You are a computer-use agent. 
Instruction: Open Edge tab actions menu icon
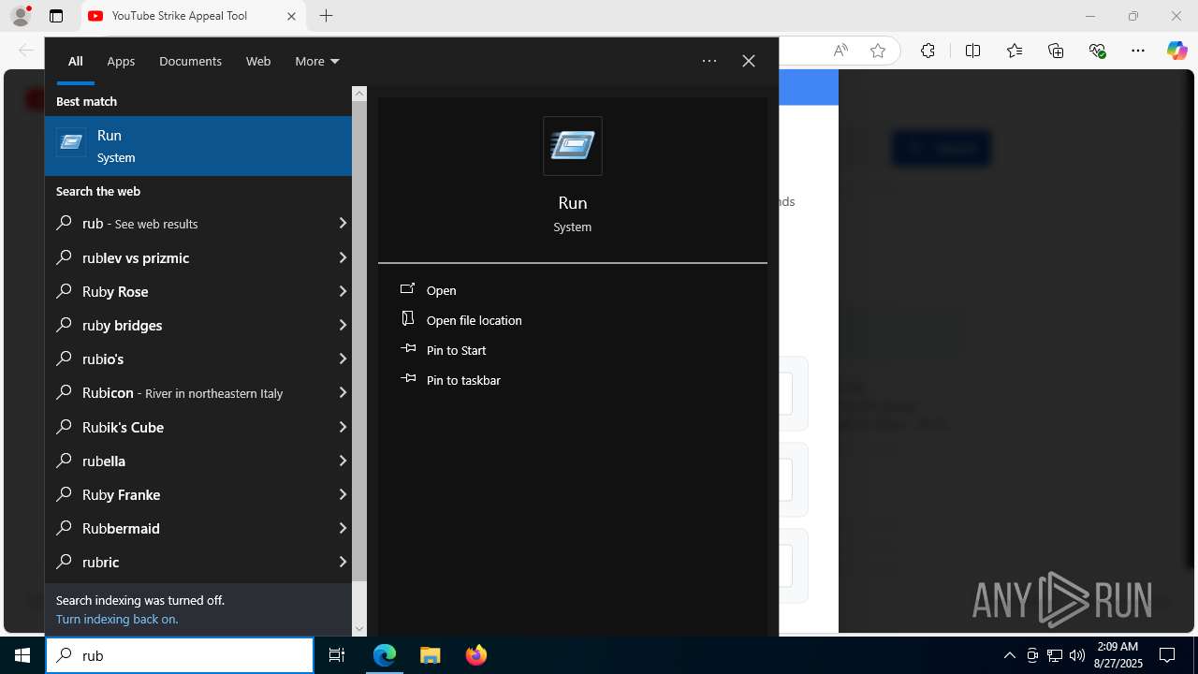click(56, 16)
